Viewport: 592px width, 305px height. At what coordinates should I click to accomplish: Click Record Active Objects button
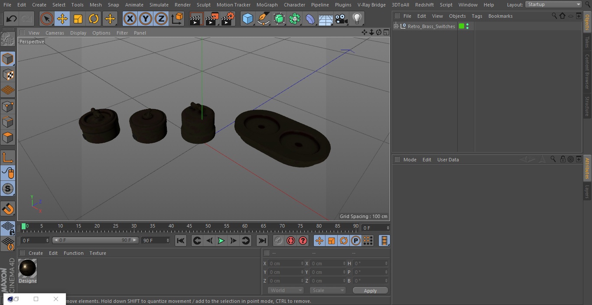point(279,241)
